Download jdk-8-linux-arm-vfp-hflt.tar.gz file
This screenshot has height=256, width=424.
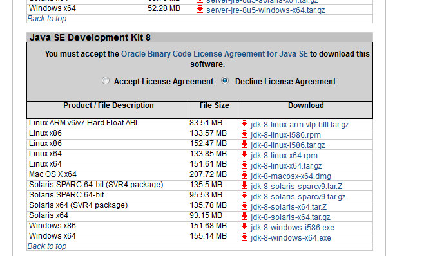pyautogui.click(x=300, y=125)
